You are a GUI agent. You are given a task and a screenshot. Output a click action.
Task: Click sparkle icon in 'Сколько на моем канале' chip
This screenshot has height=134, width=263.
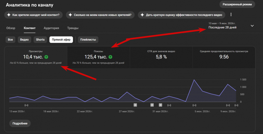71,15
